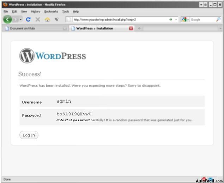Click the WordPress logo
This screenshot has height=183, width=224.
pos(53,56)
